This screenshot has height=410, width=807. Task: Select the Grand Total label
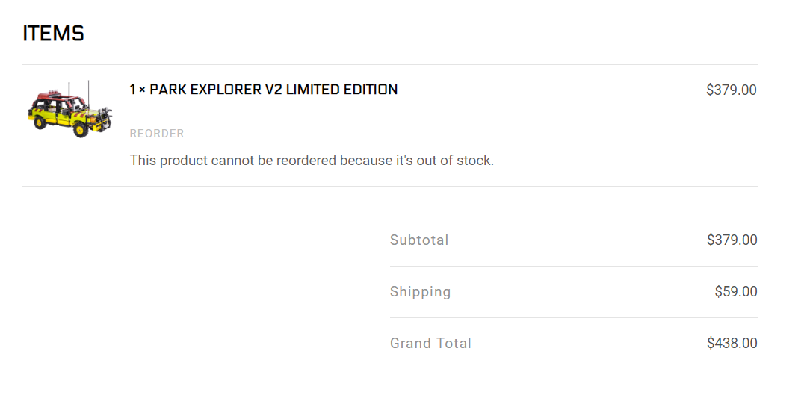click(x=431, y=343)
